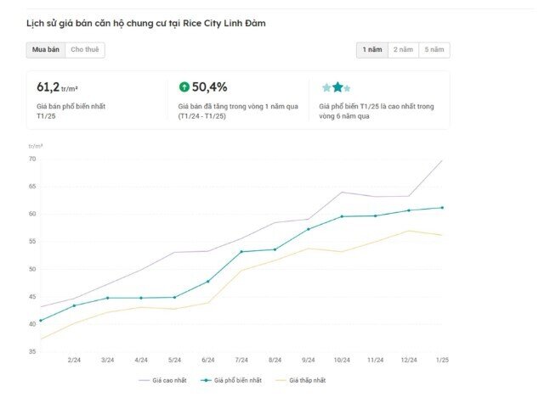The width and height of the screenshot is (550, 397).
Task: Click the 1/25 x-axis label
Action: [442, 360]
